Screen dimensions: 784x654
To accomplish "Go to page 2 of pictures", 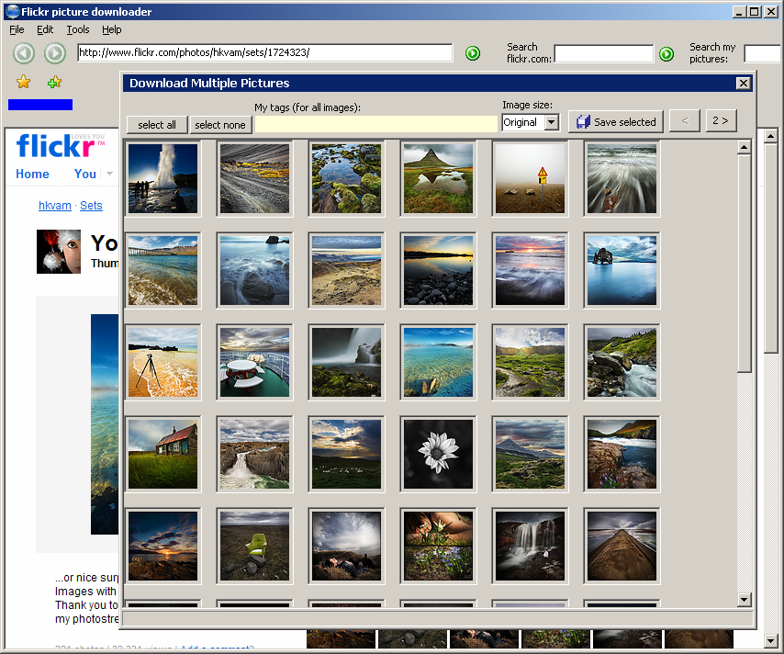I will click(x=721, y=119).
